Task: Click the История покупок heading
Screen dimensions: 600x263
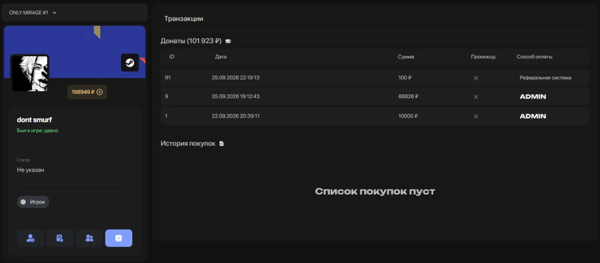Action: click(x=188, y=143)
